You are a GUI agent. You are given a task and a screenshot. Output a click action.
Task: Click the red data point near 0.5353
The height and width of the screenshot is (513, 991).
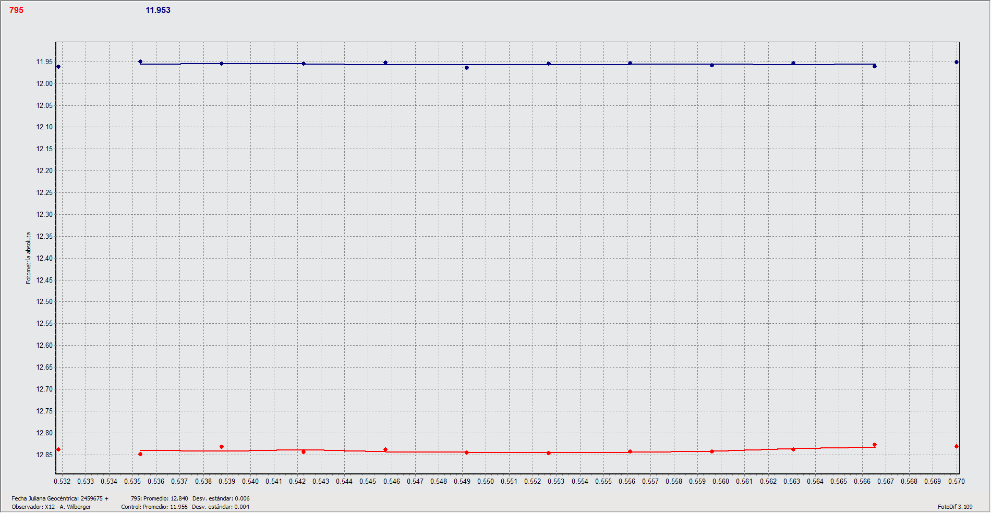(140, 454)
